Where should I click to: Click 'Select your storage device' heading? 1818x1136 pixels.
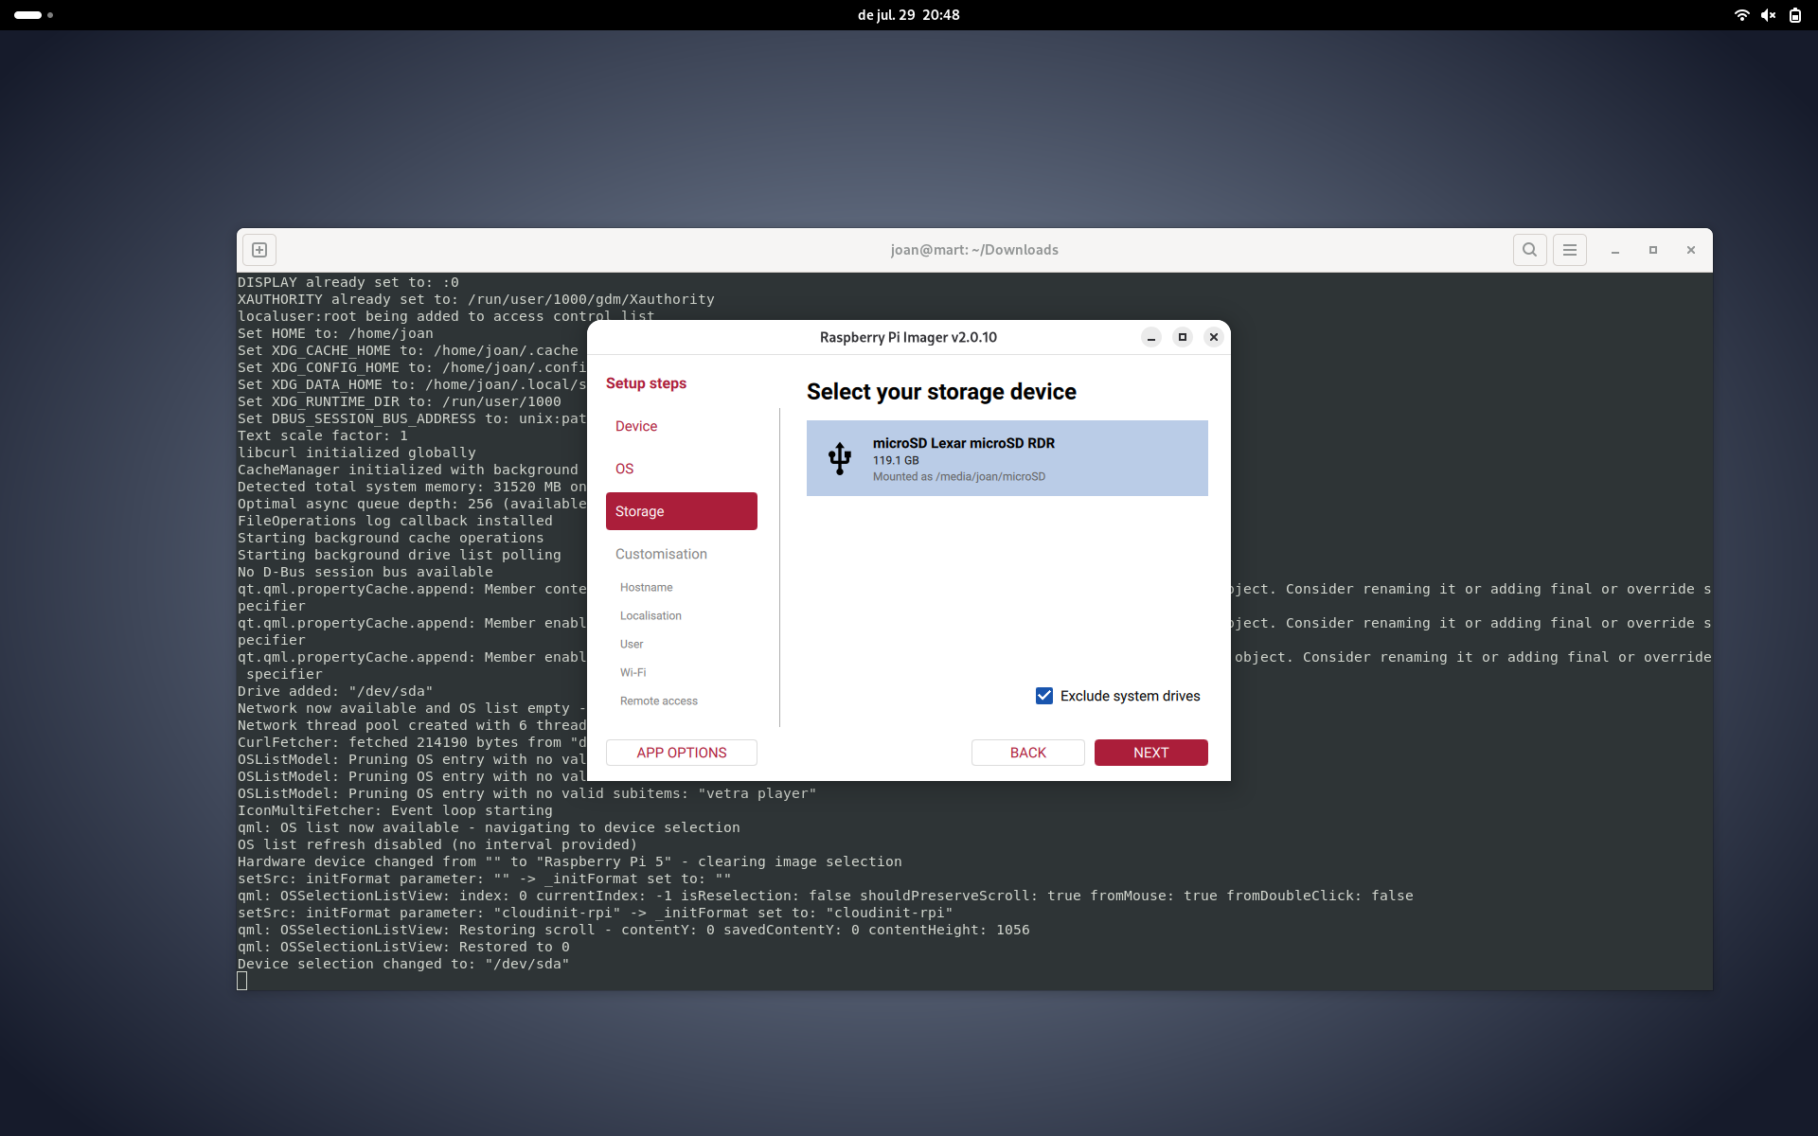(x=941, y=392)
